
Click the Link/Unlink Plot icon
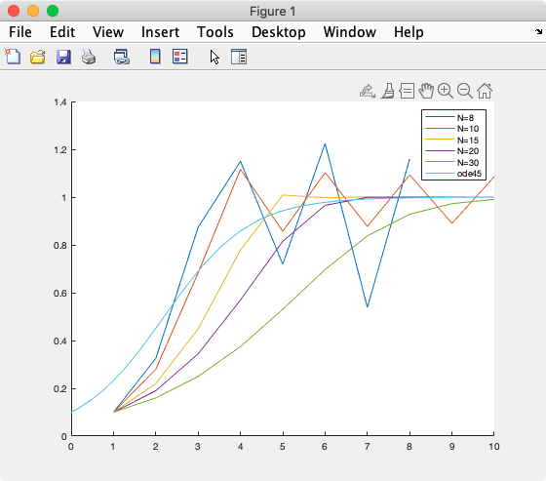tap(122, 57)
